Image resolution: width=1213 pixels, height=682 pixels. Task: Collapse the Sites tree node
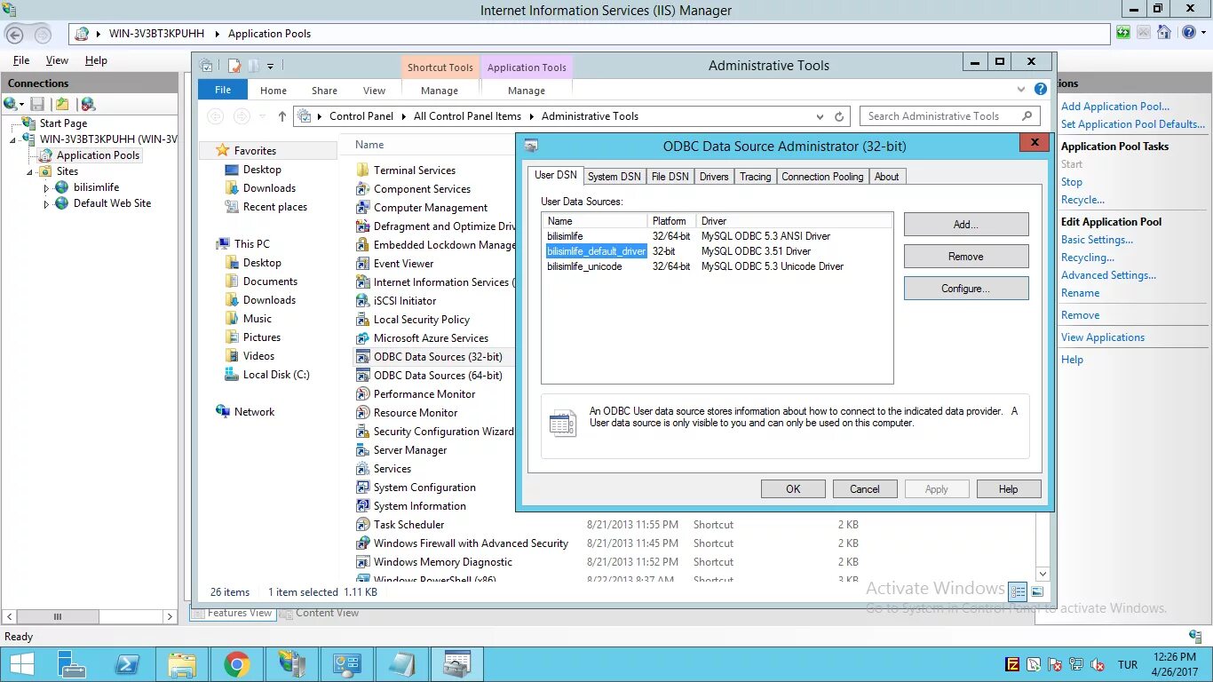coord(29,172)
